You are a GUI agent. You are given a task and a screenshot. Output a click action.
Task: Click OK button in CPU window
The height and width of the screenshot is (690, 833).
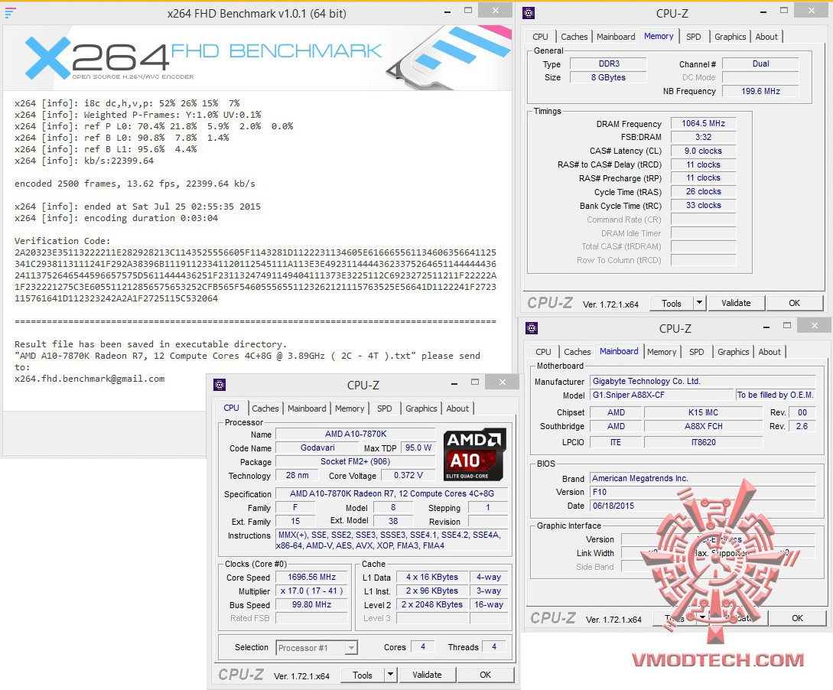(485, 675)
